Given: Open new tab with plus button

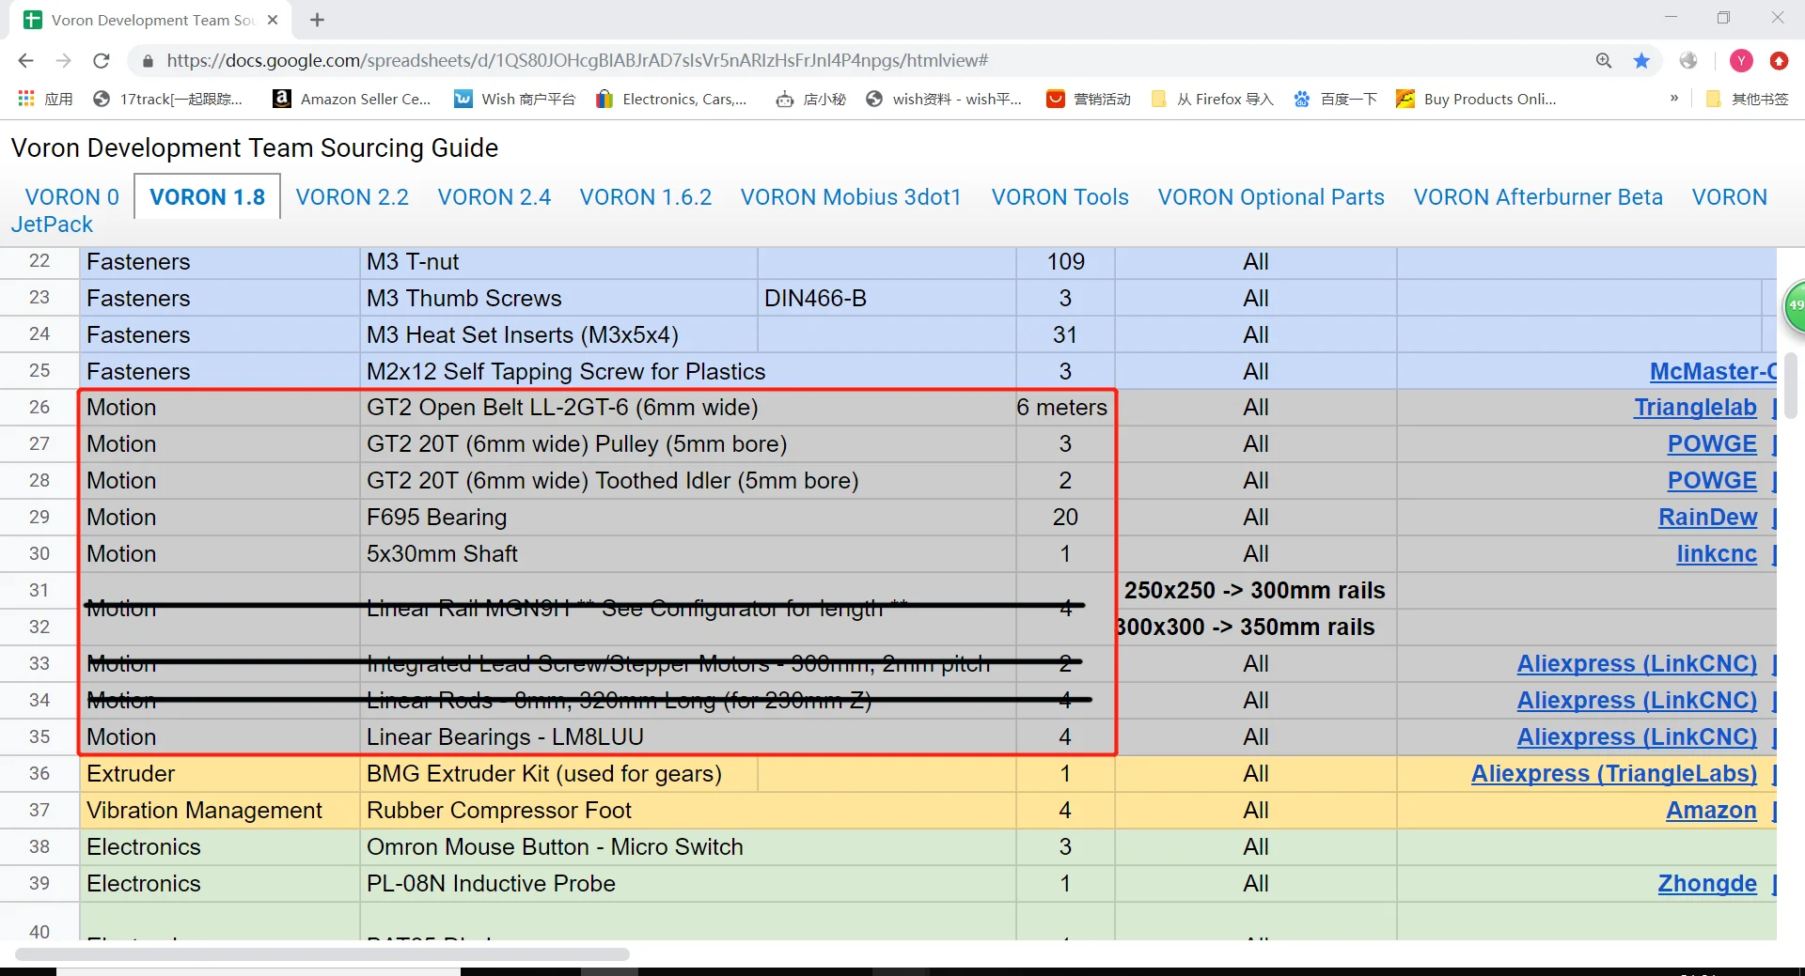Looking at the screenshot, I should pyautogui.click(x=317, y=20).
